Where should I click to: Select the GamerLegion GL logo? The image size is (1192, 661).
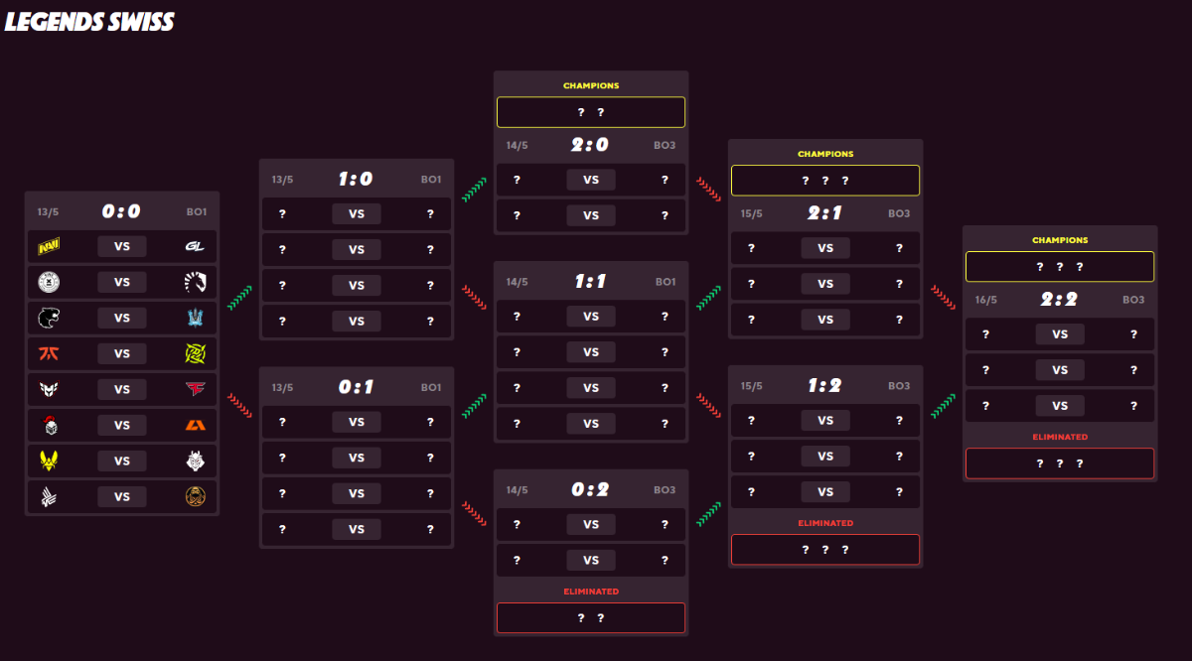click(195, 247)
